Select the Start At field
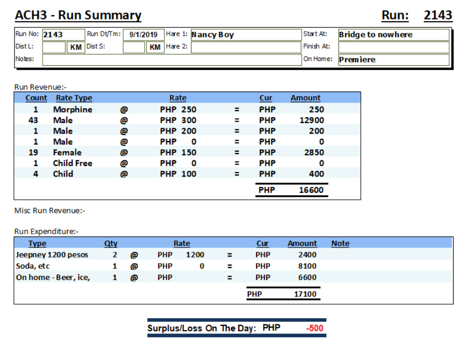This screenshot has height=341, width=476. [393, 35]
